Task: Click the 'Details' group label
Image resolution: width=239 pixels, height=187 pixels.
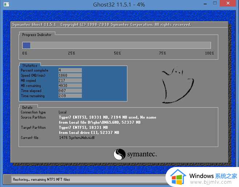Action: coord(27,107)
